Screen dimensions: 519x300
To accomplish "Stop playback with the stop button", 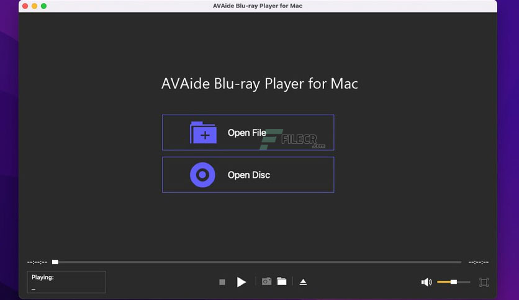I will 222,282.
